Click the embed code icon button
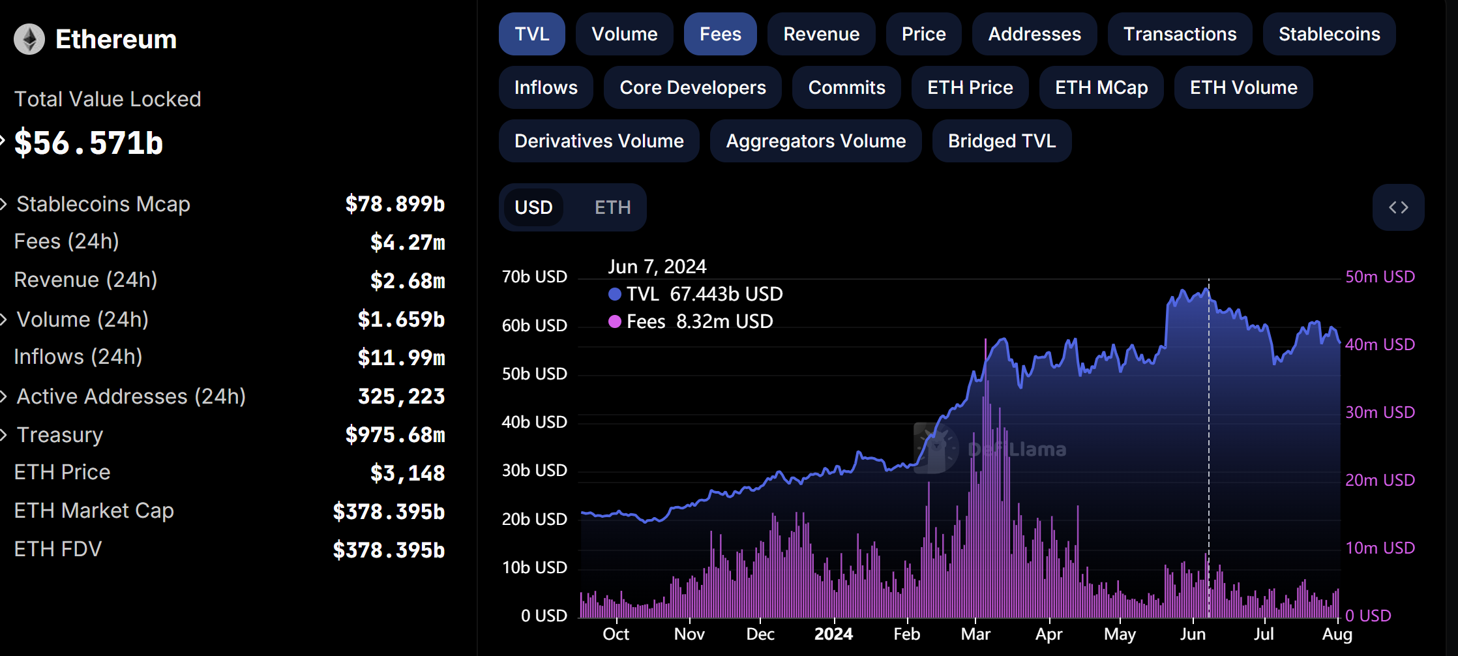This screenshot has height=656, width=1458. pos(1398,207)
